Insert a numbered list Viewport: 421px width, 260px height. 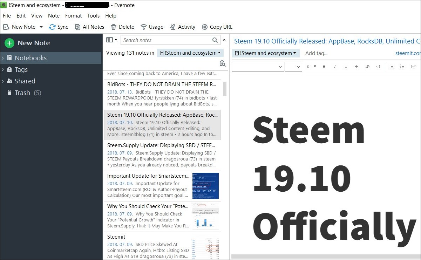click(x=402, y=66)
